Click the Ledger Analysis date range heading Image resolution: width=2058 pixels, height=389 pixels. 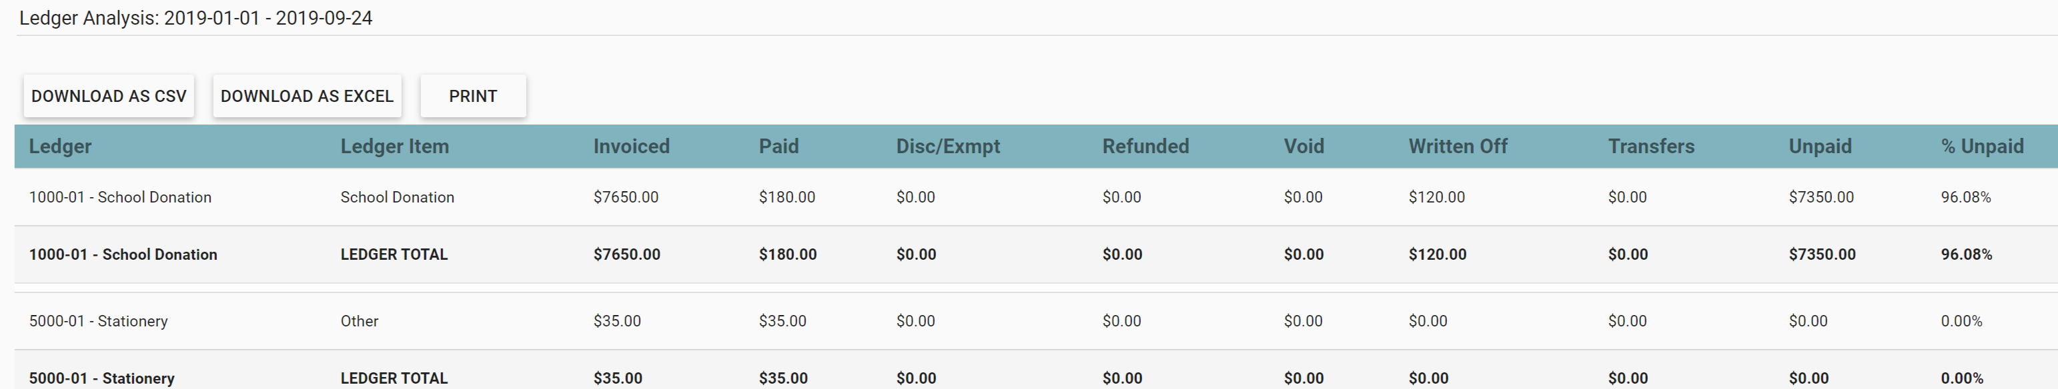195,19
